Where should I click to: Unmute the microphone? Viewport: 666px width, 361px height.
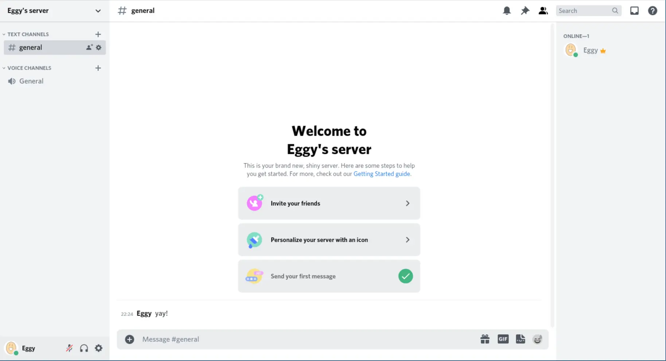(x=69, y=348)
